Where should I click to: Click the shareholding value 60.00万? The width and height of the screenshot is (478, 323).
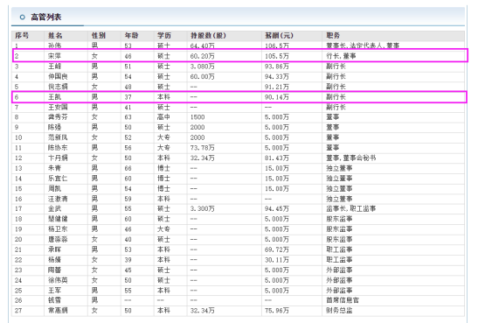[x=203, y=77]
